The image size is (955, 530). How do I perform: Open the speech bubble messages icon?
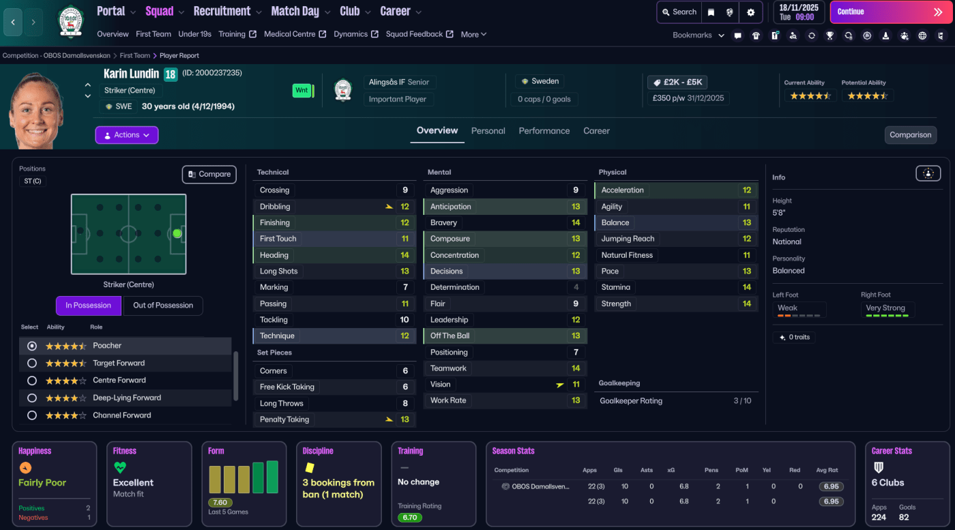coord(737,35)
